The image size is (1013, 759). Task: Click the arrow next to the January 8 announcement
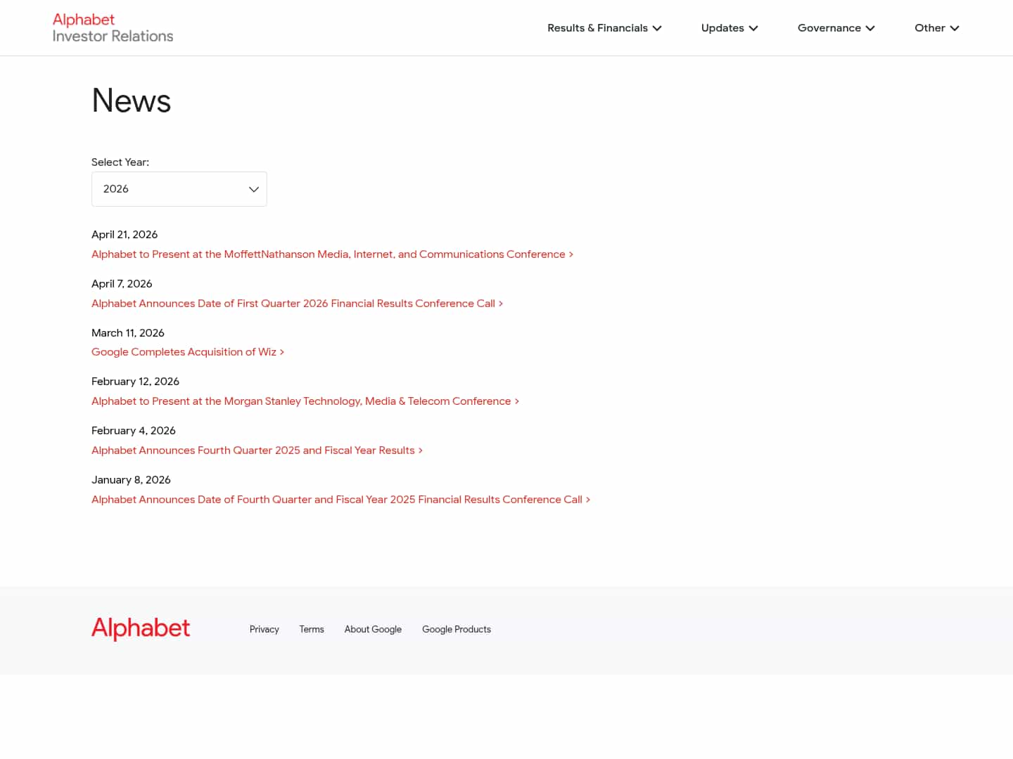[588, 500]
